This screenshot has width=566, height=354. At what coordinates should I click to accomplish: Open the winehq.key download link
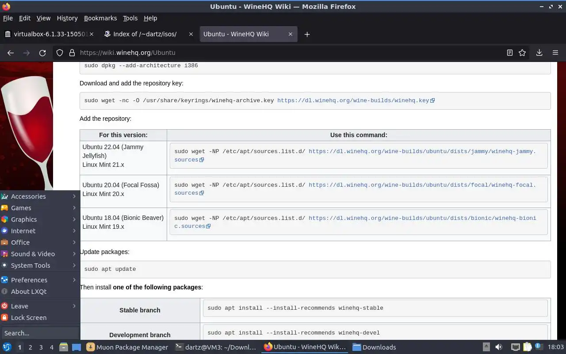click(356, 100)
